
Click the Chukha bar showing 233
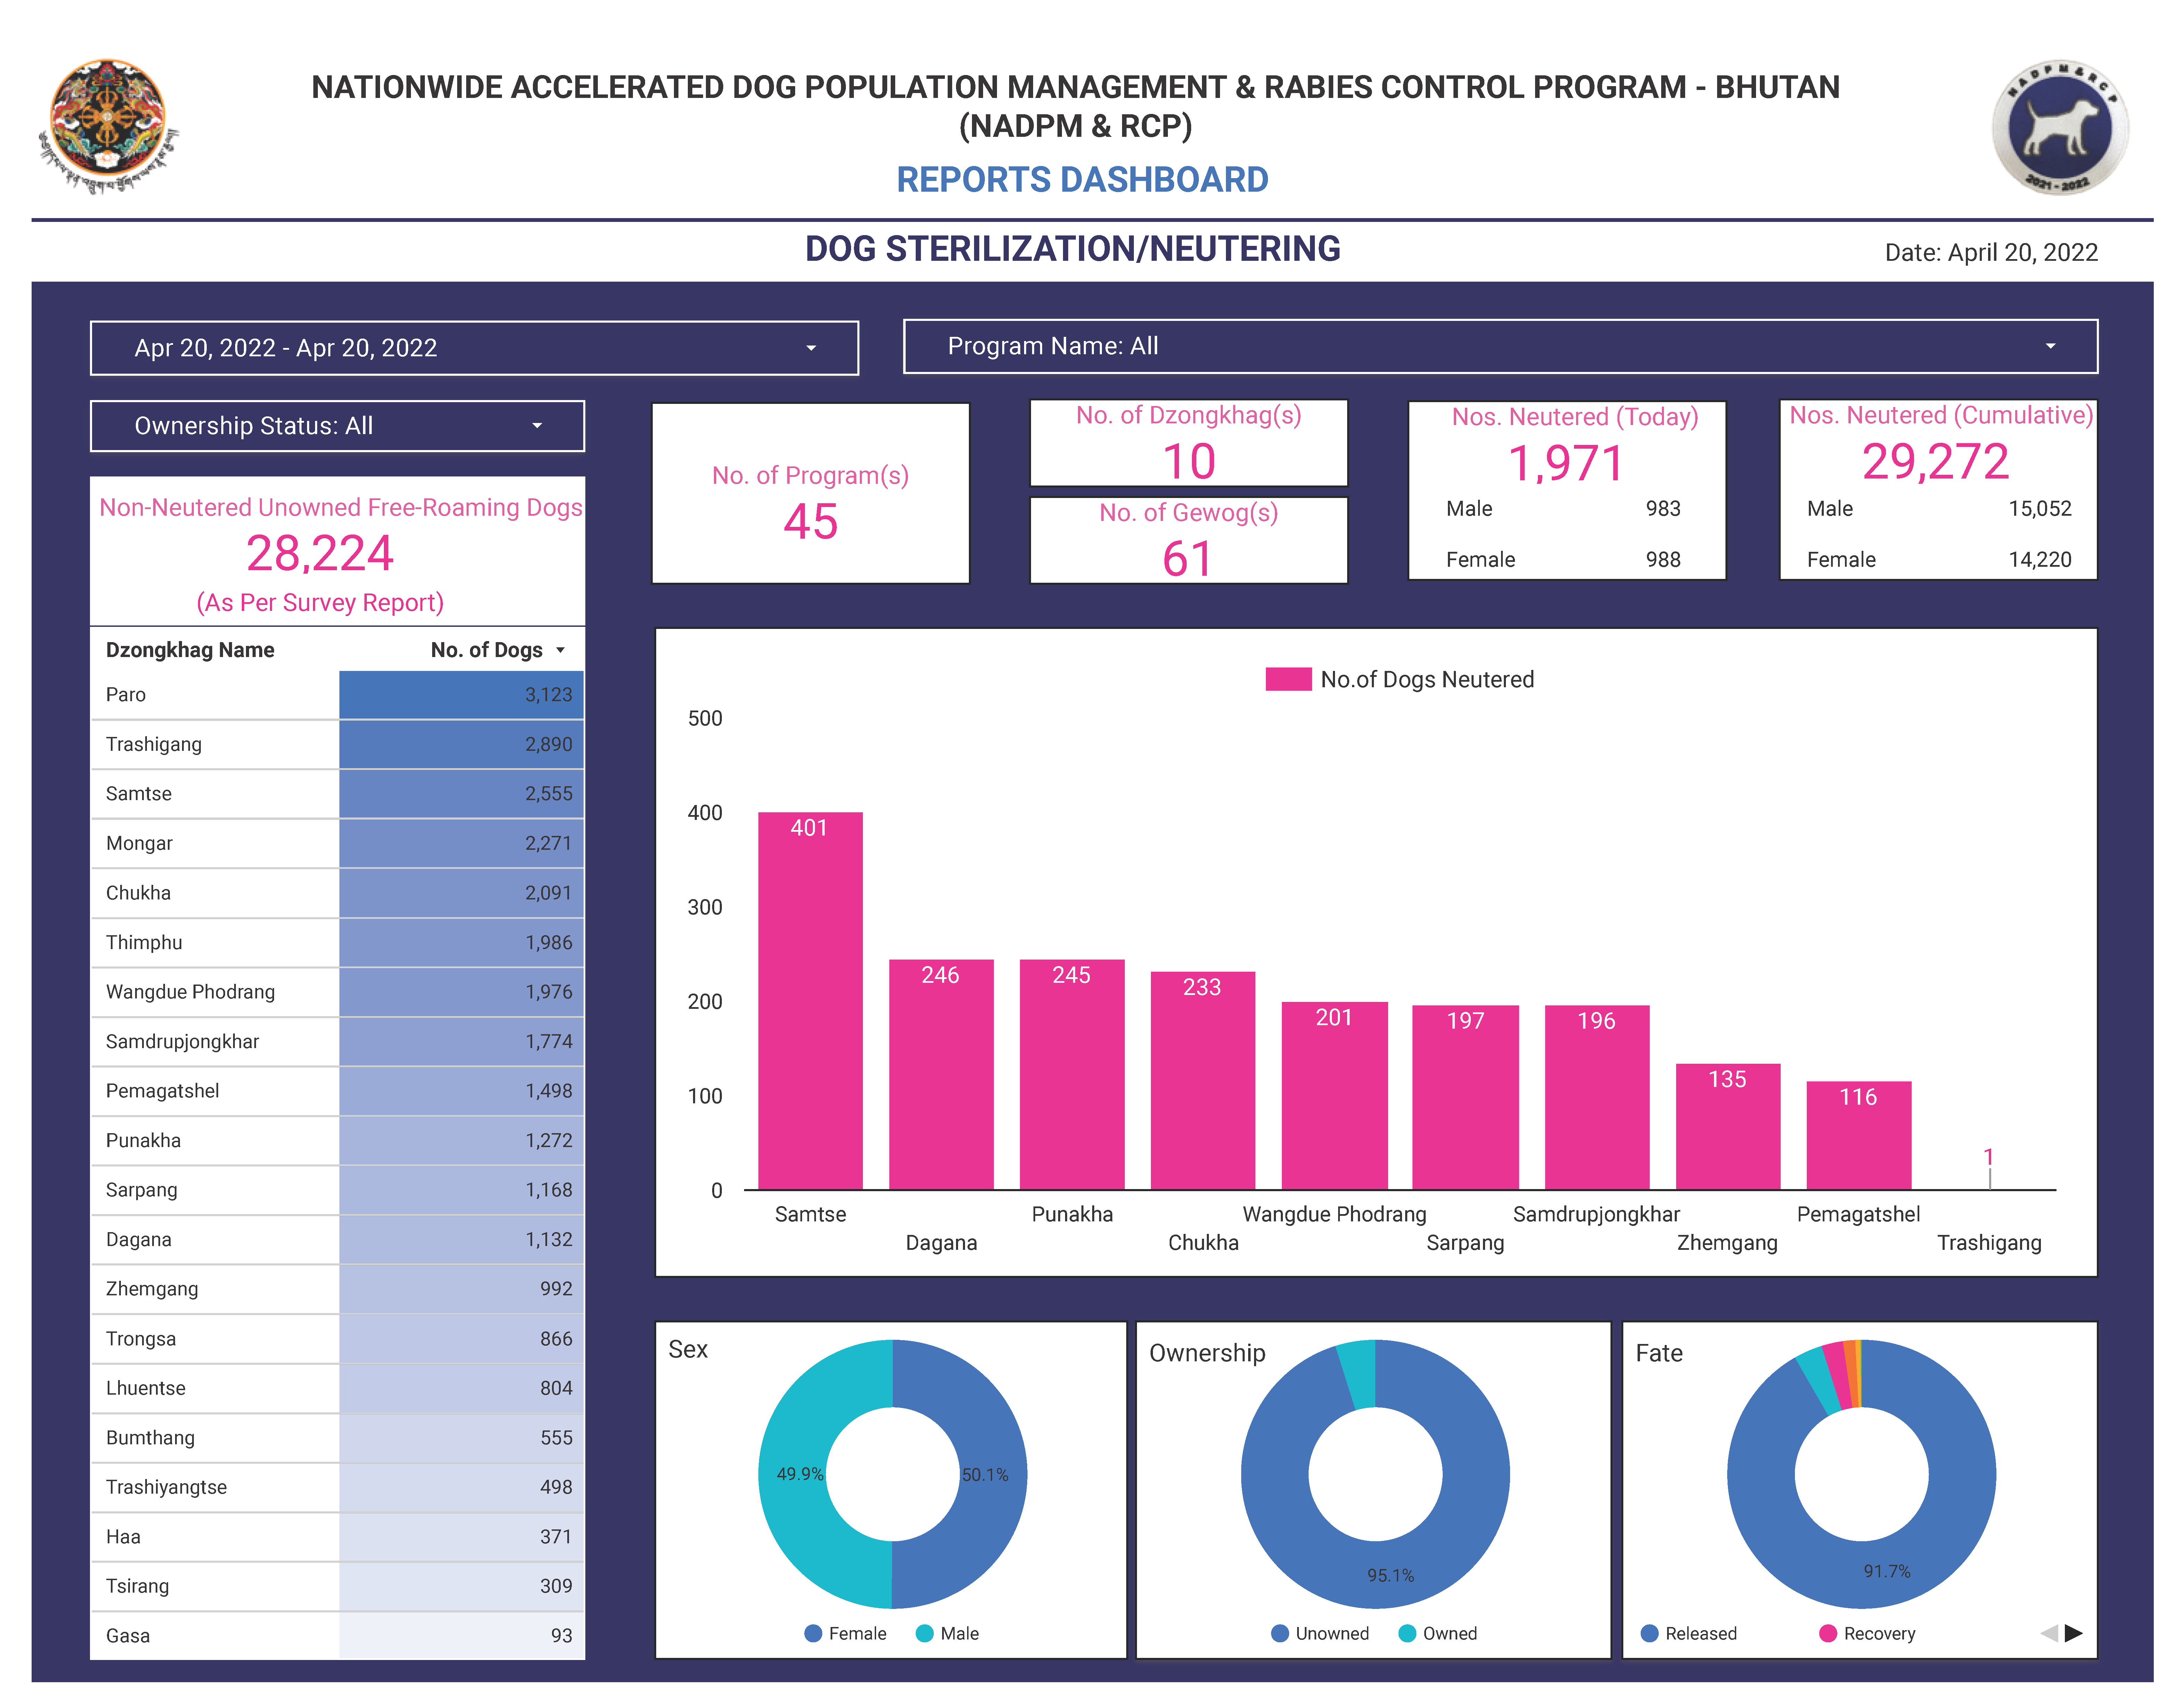point(1203,1080)
